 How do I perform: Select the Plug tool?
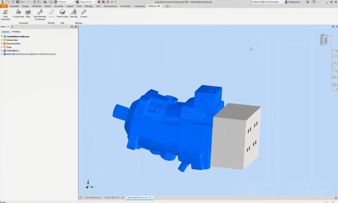(x=28, y=13)
